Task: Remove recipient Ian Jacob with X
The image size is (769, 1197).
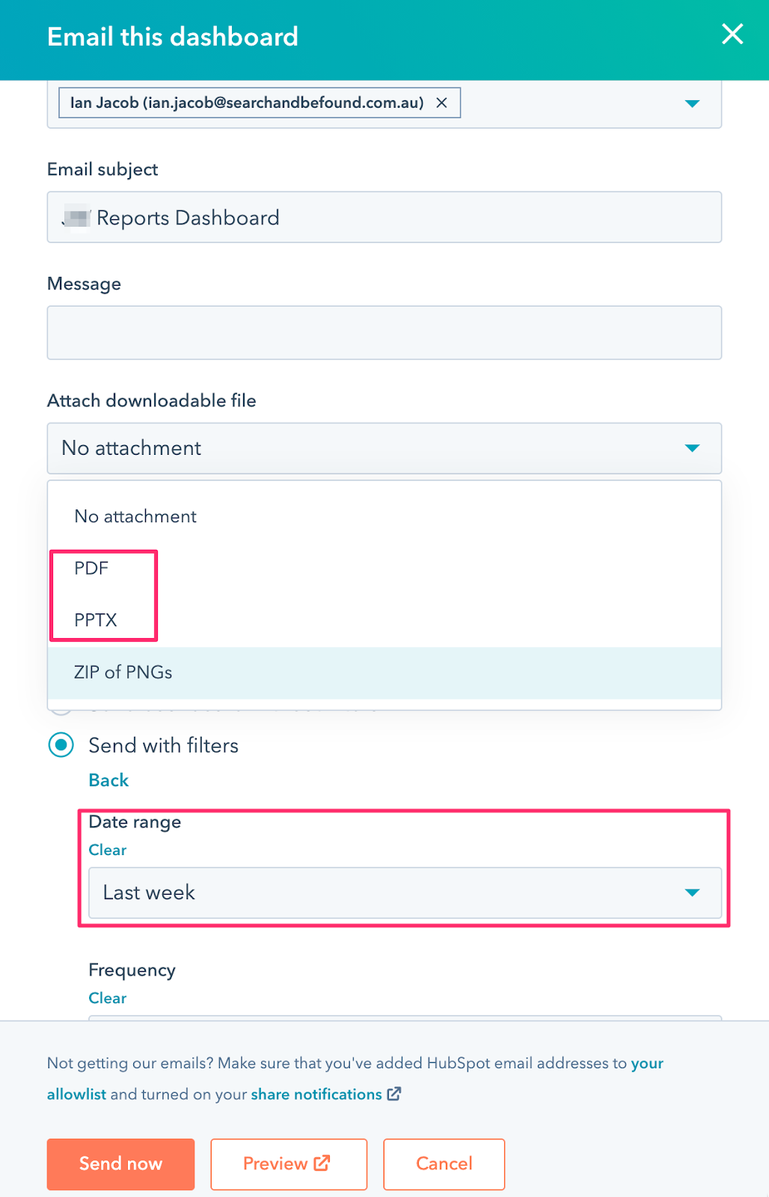Action: pos(442,103)
